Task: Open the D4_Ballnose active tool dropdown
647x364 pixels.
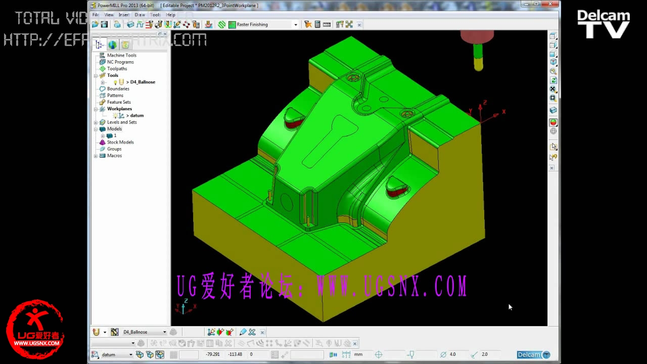Action: pyautogui.click(x=164, y=332)
